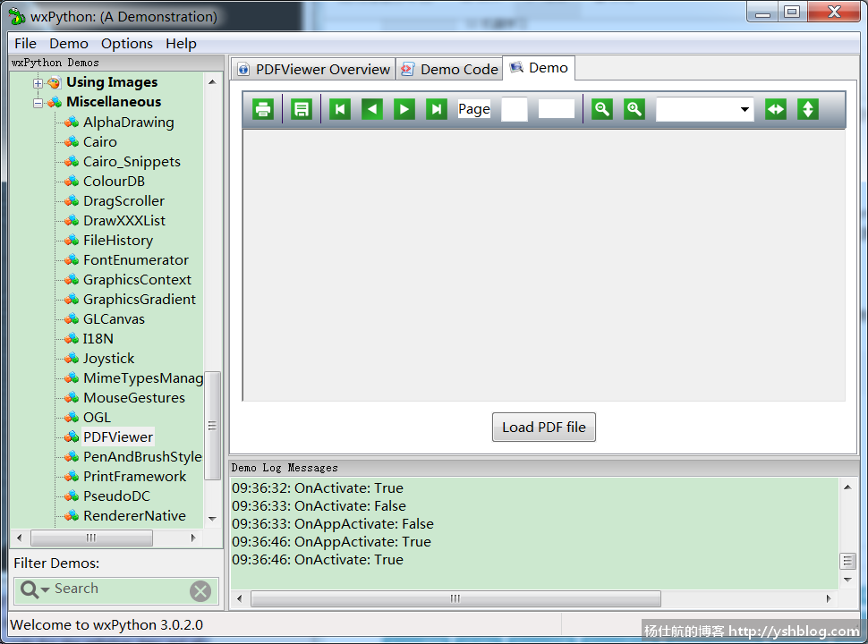Click the fit width icon

point(776,109)
